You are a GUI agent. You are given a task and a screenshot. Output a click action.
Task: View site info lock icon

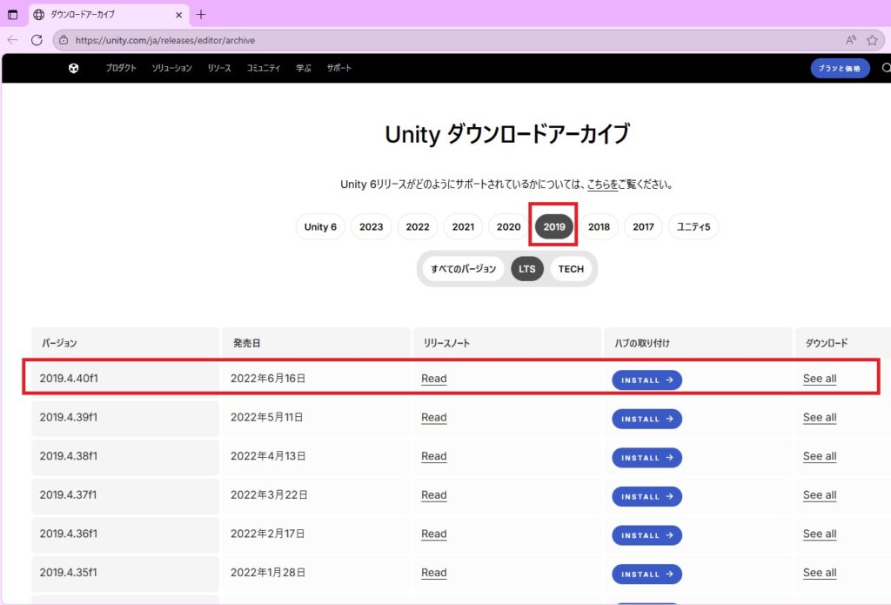click(64, 40)
